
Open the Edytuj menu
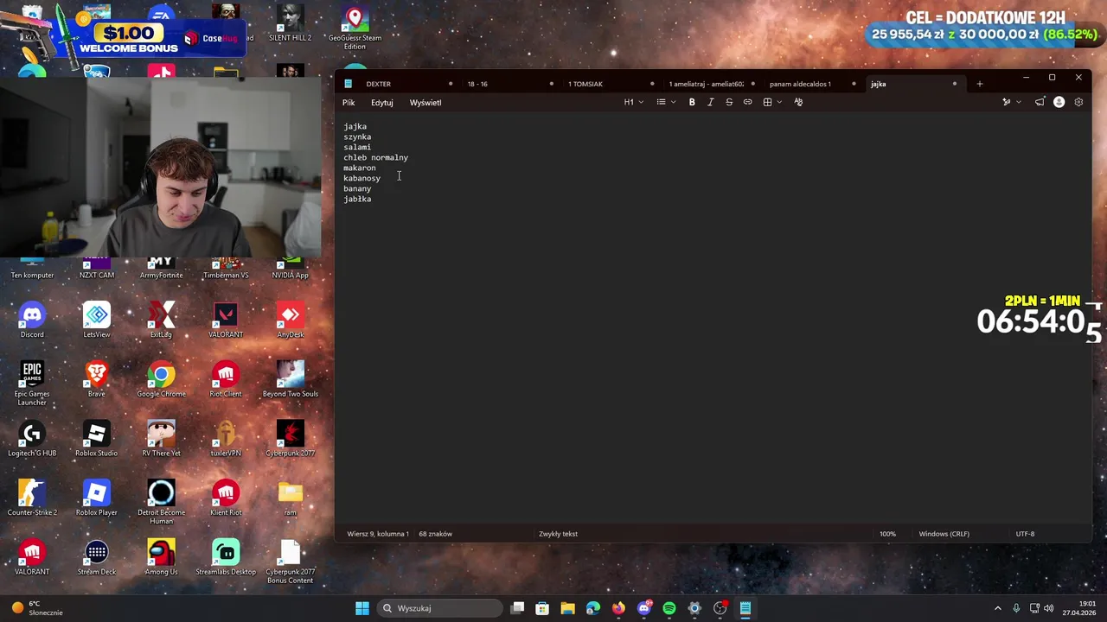[382, 102]
